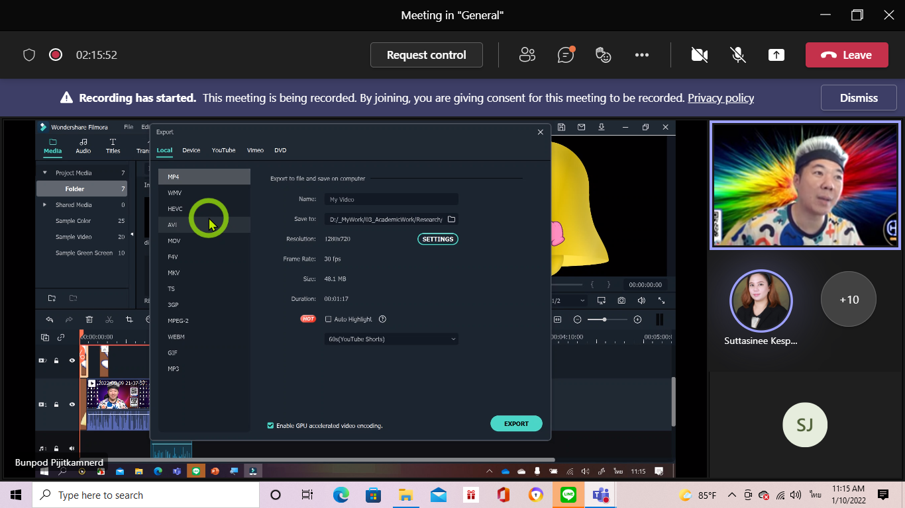Unmute the Teams microphone

pos(738,55)
